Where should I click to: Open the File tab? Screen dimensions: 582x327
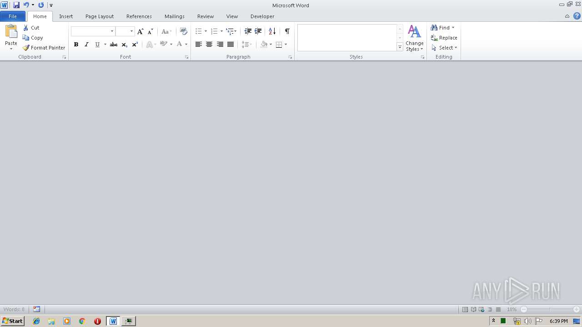[13, 16]
